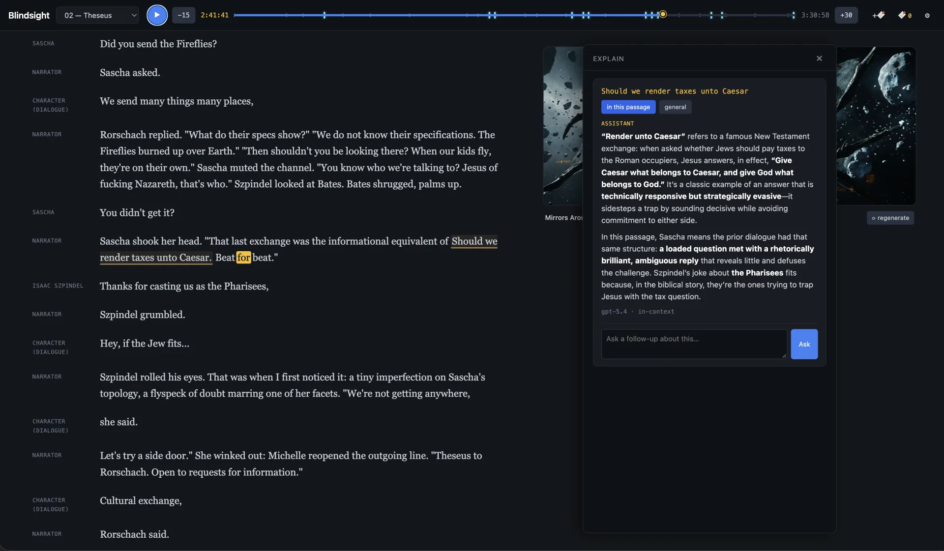Screen dimensions: 944x551
Task: Click the line 'Sascha asked.'
Action: (130, 73)
